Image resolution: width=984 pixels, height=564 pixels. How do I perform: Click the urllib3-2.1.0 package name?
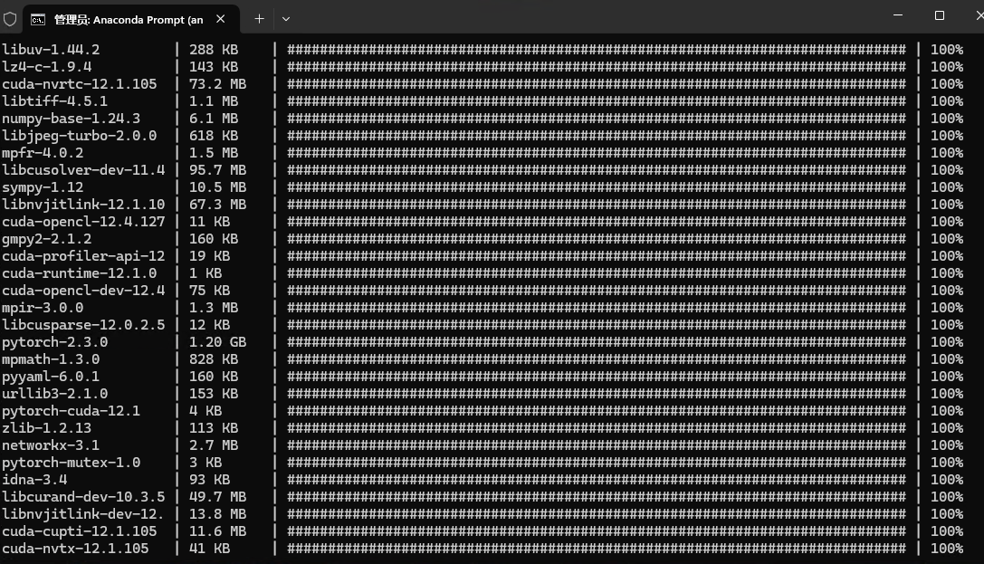click(x=55, y=394)
